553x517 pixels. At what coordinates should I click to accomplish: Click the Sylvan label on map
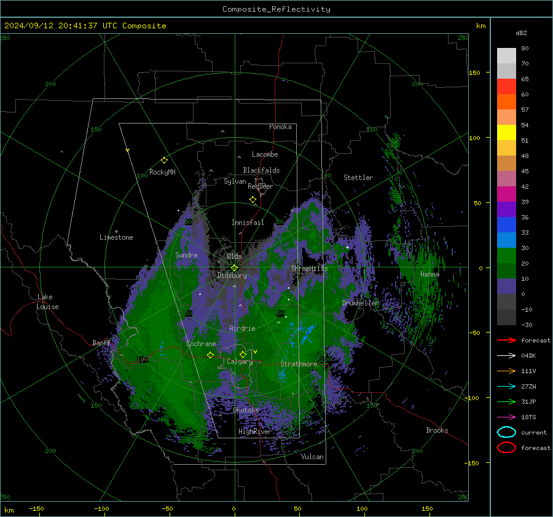click(x=235, y=181)
